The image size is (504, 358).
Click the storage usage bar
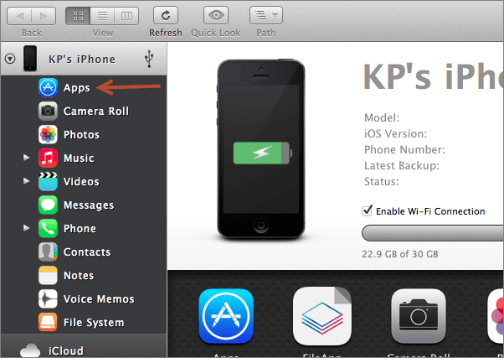point(433,233)
